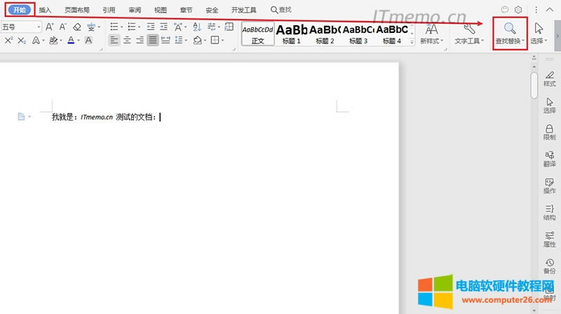Toggle justify text alignment
The width and height of the screenshot is (561, 314).
(152, 41)
